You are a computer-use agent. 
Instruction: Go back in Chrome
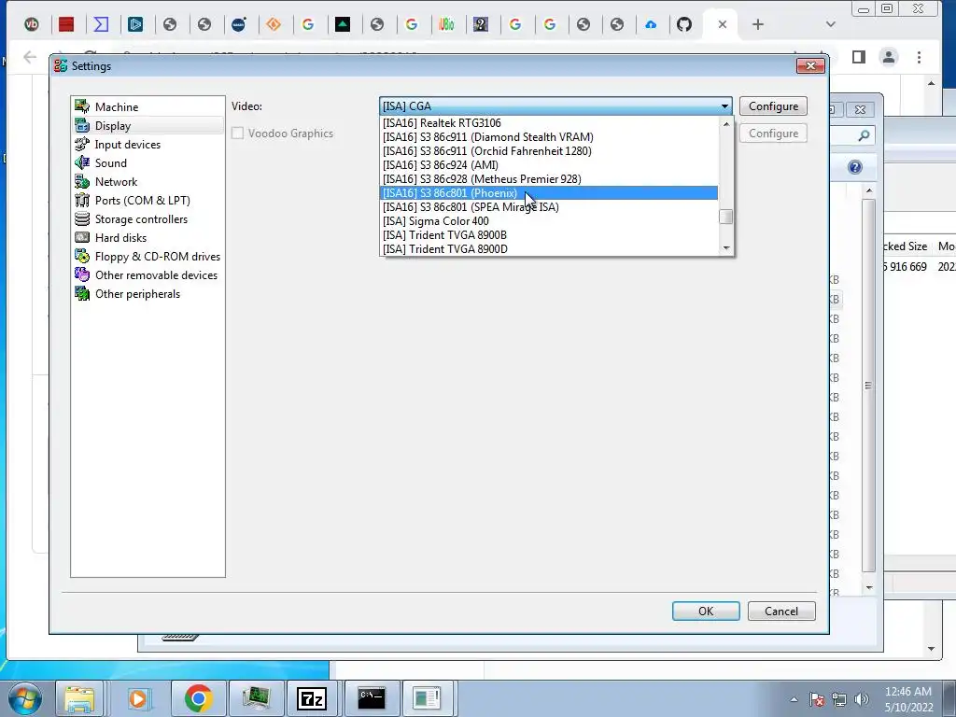click(x=29, y=57)
